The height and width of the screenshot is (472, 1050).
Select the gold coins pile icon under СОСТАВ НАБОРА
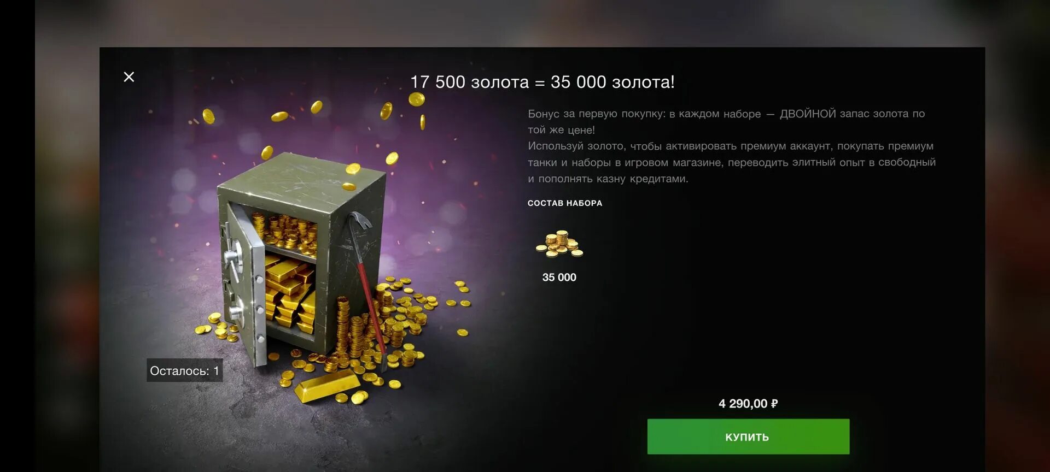tap(559, 244)
